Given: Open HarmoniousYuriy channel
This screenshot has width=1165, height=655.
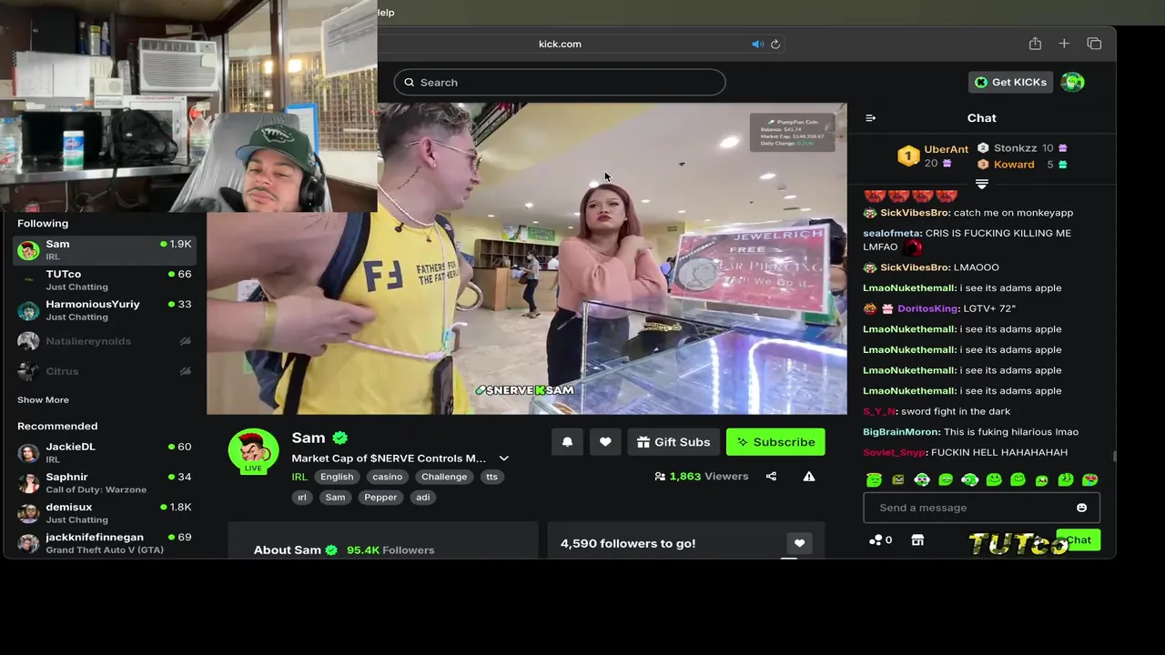Looking at the screenshot, I should pos(105,310).
